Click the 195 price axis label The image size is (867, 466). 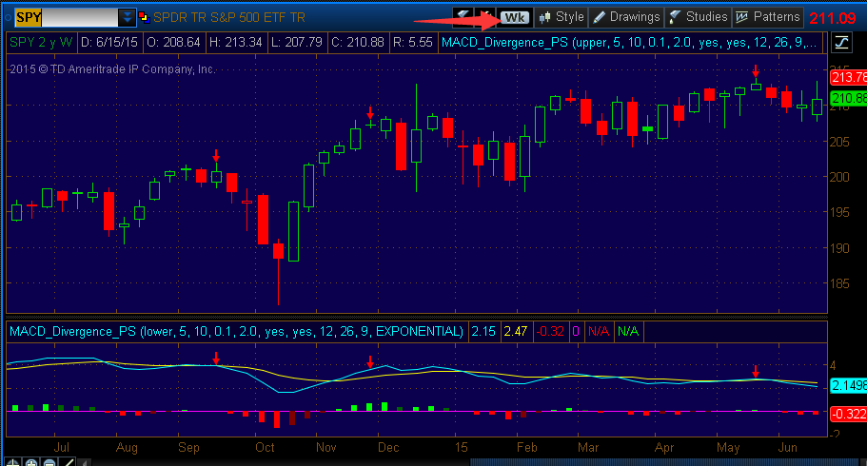click(839, 213)
